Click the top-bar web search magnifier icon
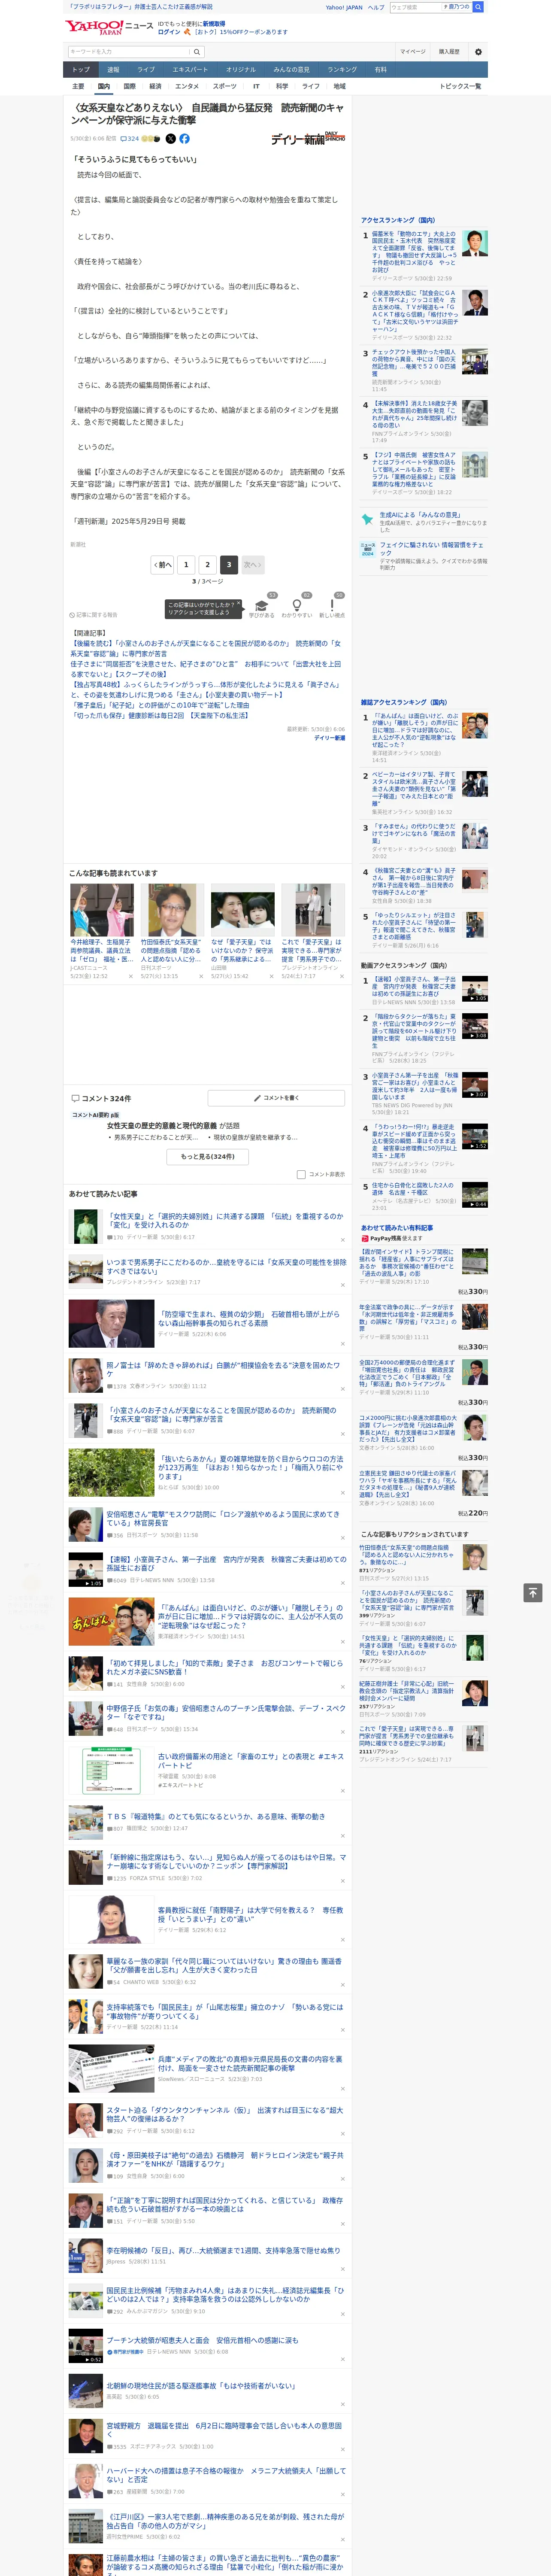This screenshot has width=551, height=2576. (477, 7)
